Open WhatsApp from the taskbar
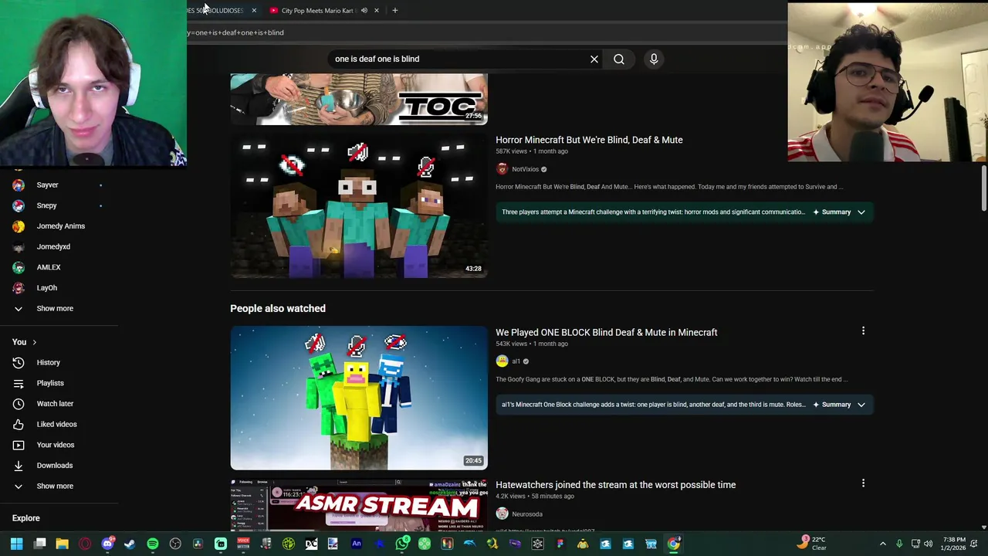This screenshot has height=556, width=988. pyautogui.click(x=402, y=544)
